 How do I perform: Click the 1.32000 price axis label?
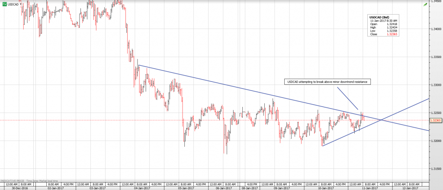coord(436,141)
